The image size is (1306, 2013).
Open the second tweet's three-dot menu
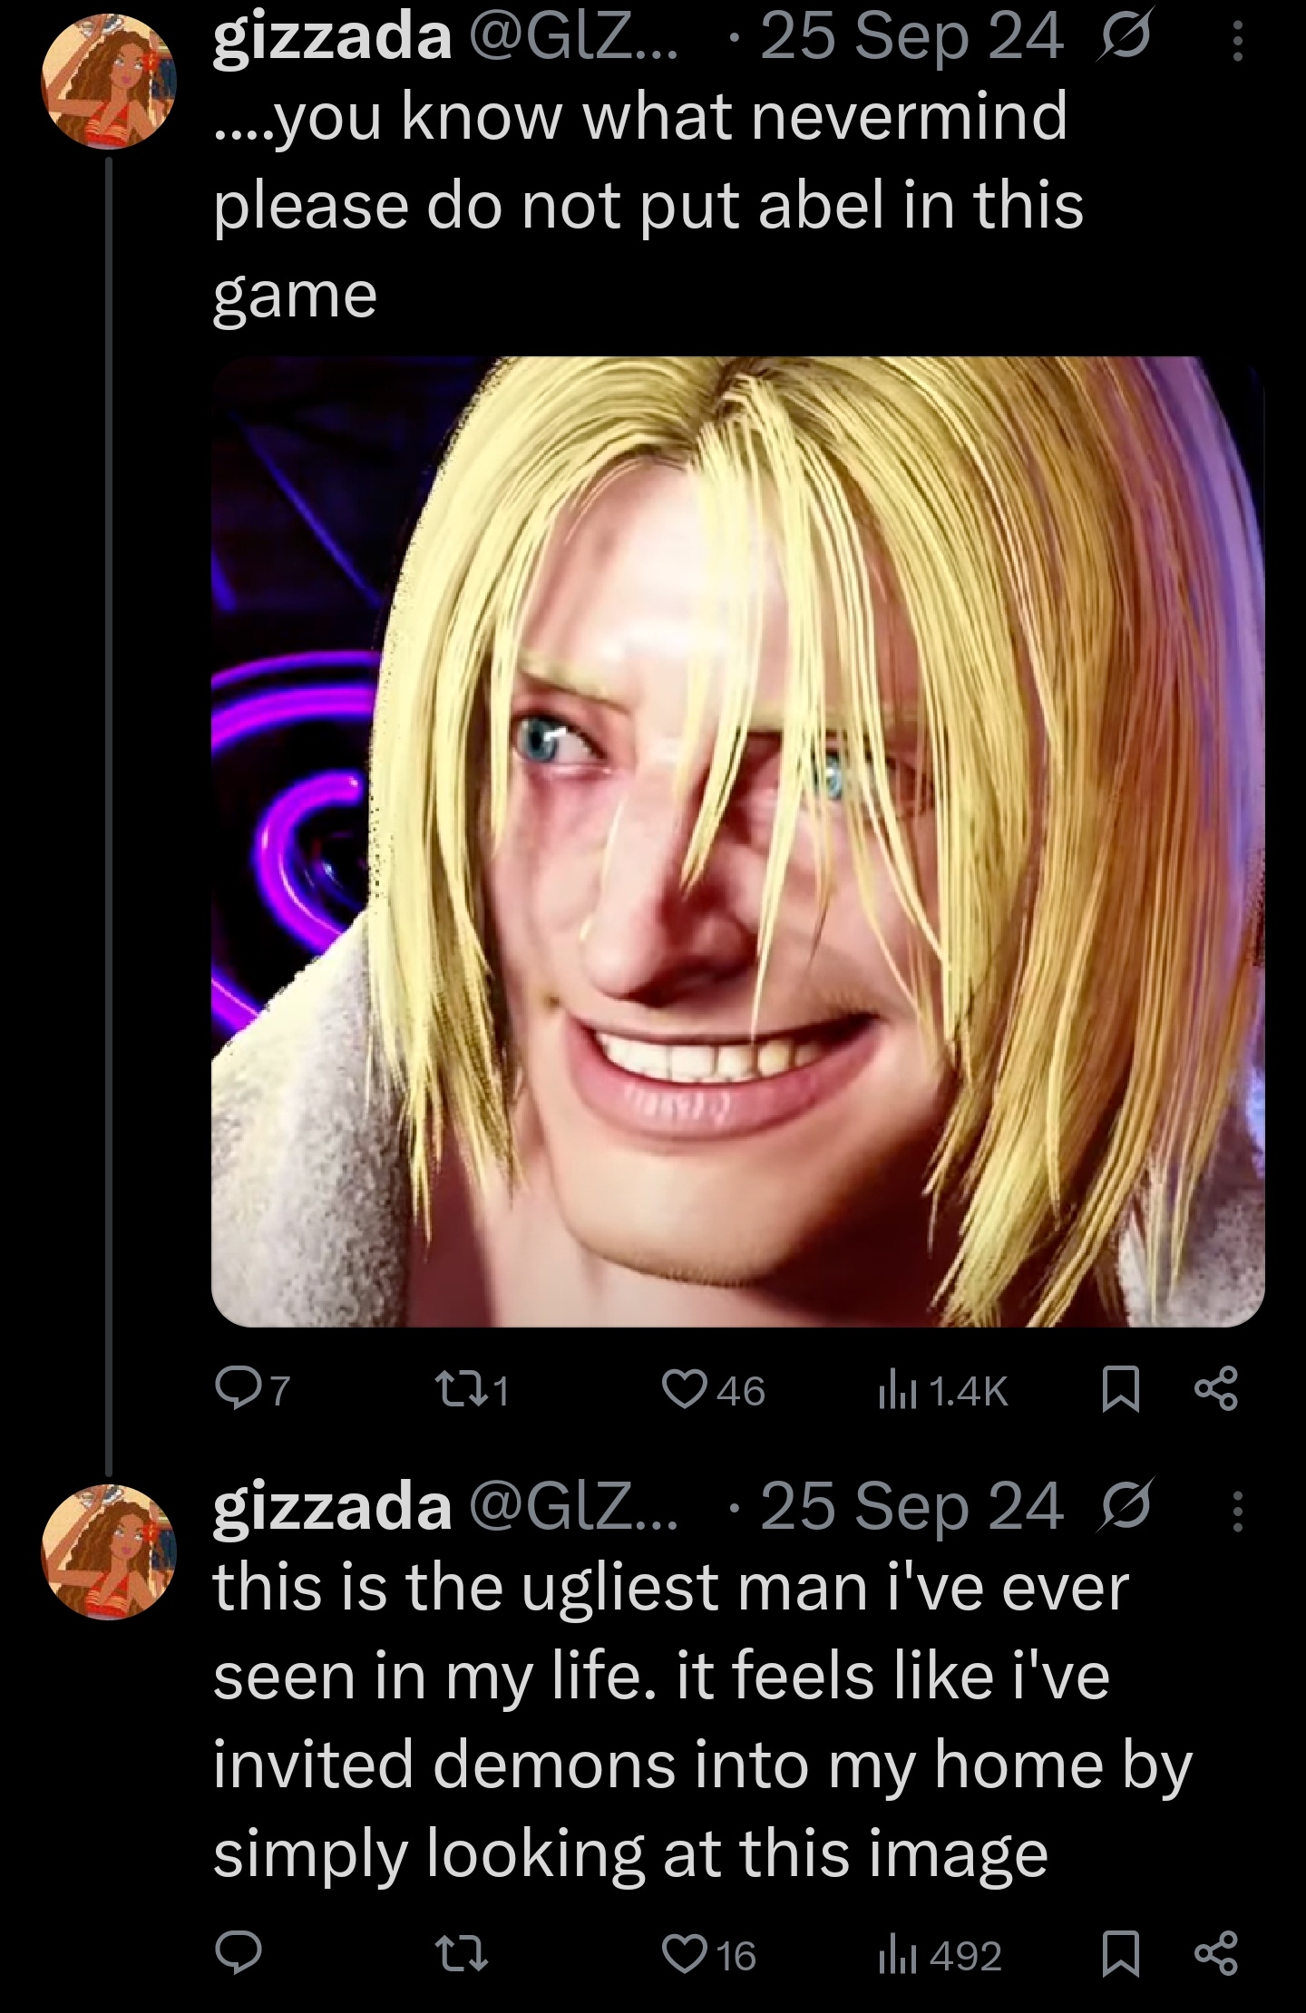(1237, 1511)
